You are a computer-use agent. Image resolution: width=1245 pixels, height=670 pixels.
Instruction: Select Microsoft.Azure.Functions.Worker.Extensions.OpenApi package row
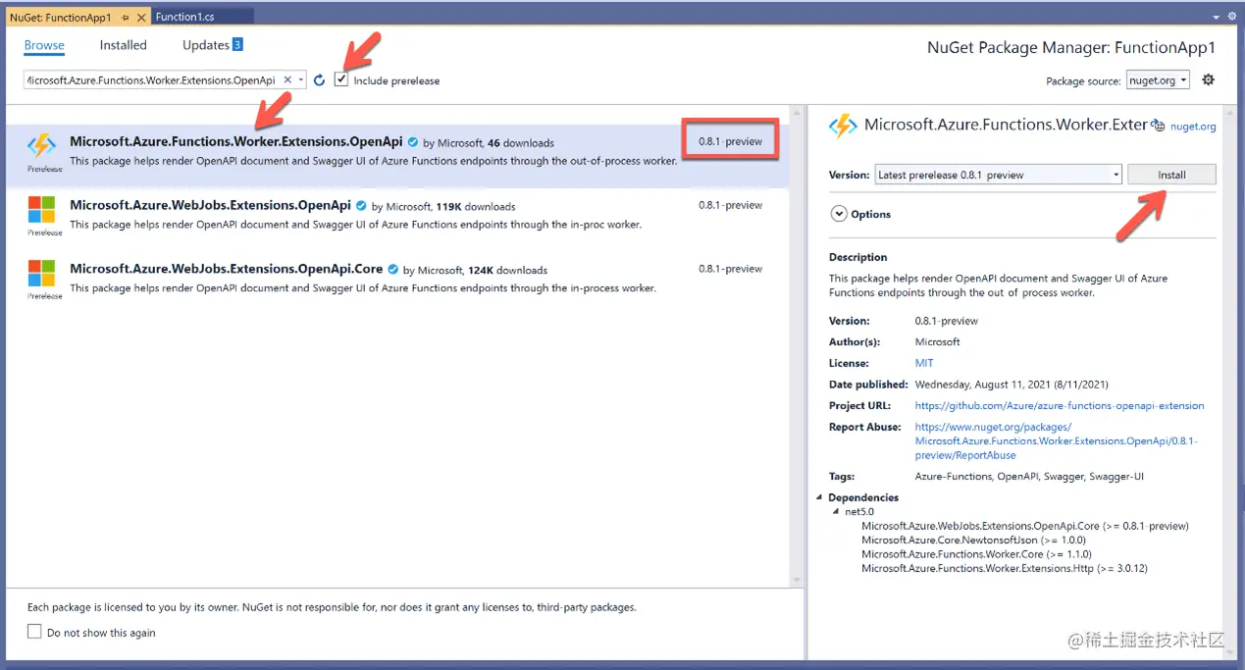pyautogui.click(x=396, y=156)
